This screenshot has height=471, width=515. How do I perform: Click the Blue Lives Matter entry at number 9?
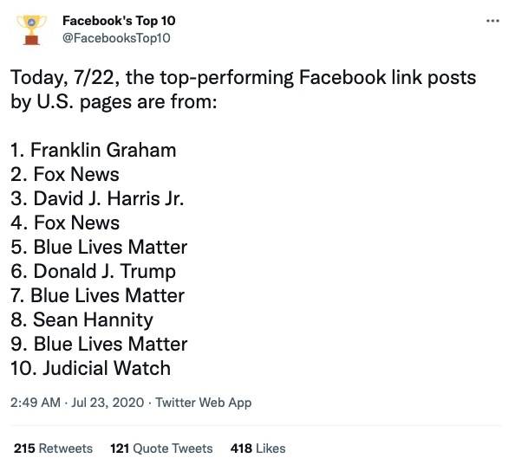tap(99, 344)
